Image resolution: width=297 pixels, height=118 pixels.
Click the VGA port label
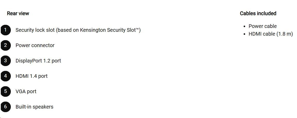(x=26, y=92)
